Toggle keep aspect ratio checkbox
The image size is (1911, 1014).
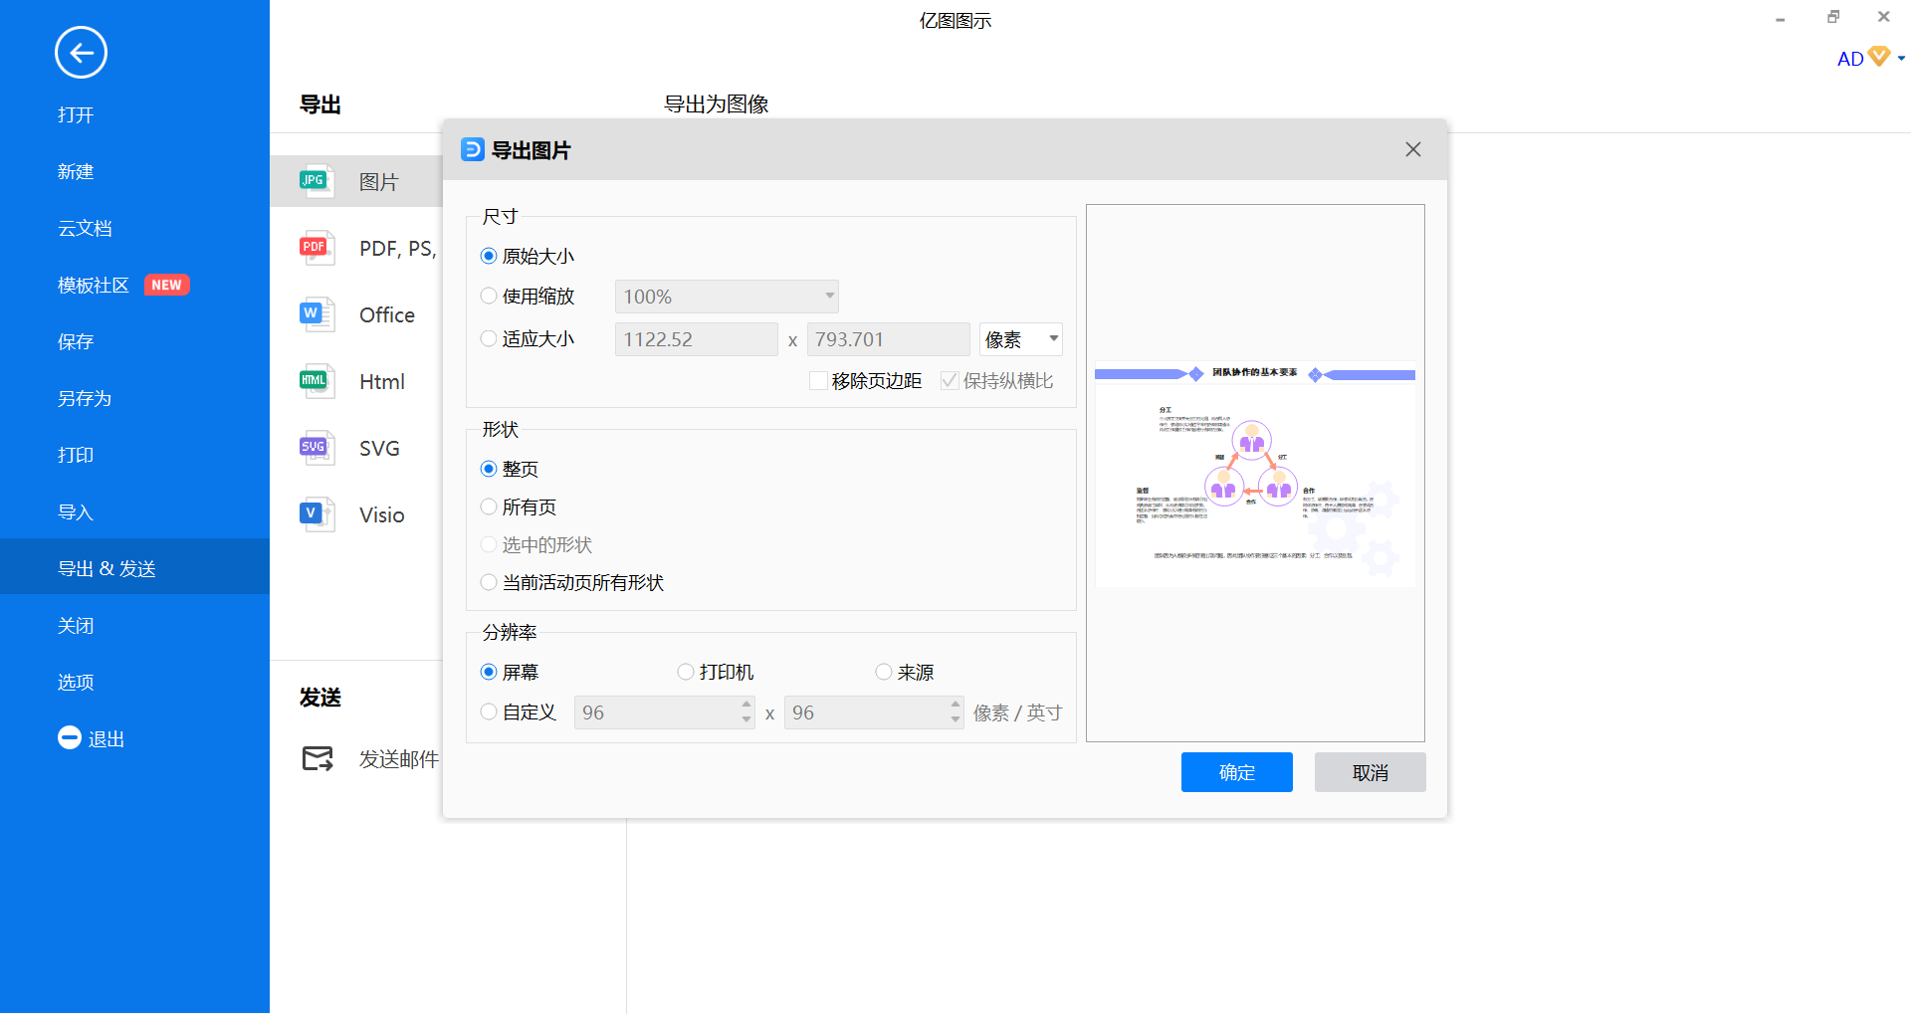coord(950,381)
